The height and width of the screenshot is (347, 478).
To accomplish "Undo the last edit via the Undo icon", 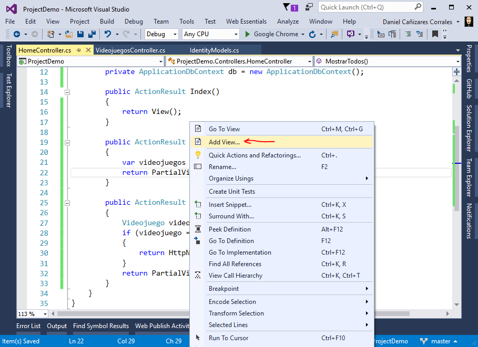I will 108,35.
